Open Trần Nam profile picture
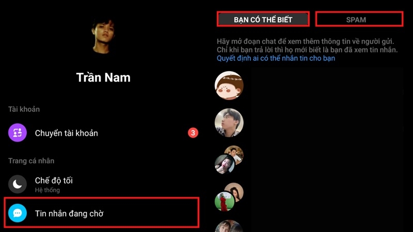This screenshot has height=232, width=413. pyautogui.click(x=103, y=36)
